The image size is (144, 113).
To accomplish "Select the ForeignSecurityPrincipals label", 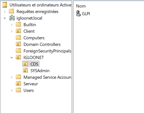I will click(47, 51).
